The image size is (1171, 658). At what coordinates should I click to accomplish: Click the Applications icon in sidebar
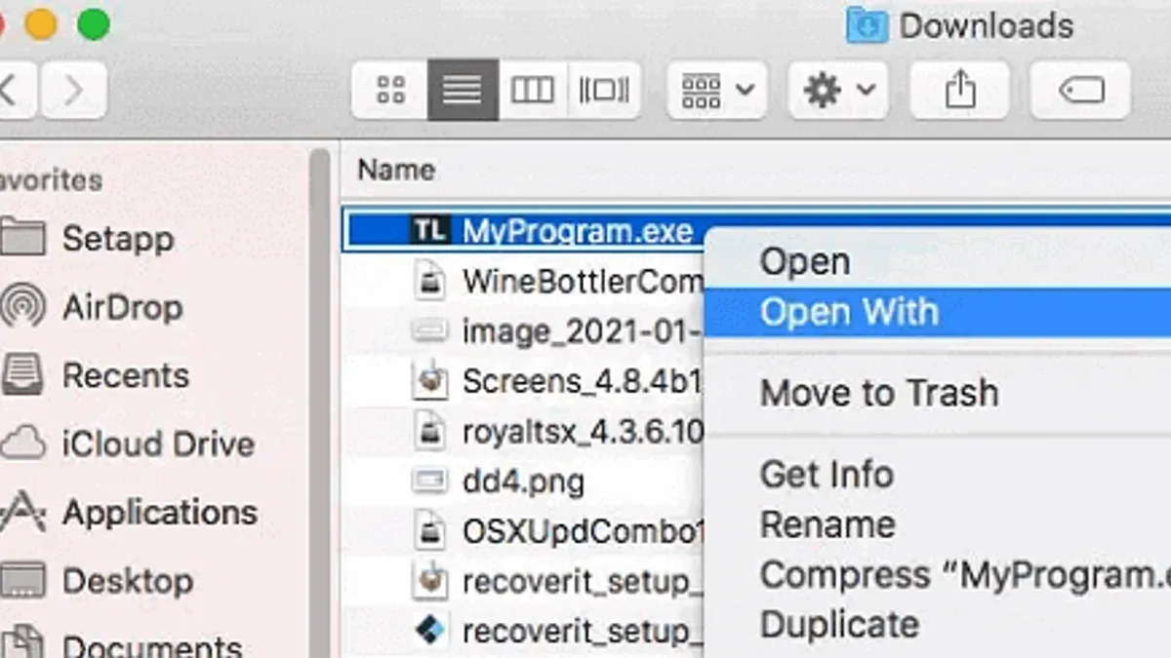point(22,512)
